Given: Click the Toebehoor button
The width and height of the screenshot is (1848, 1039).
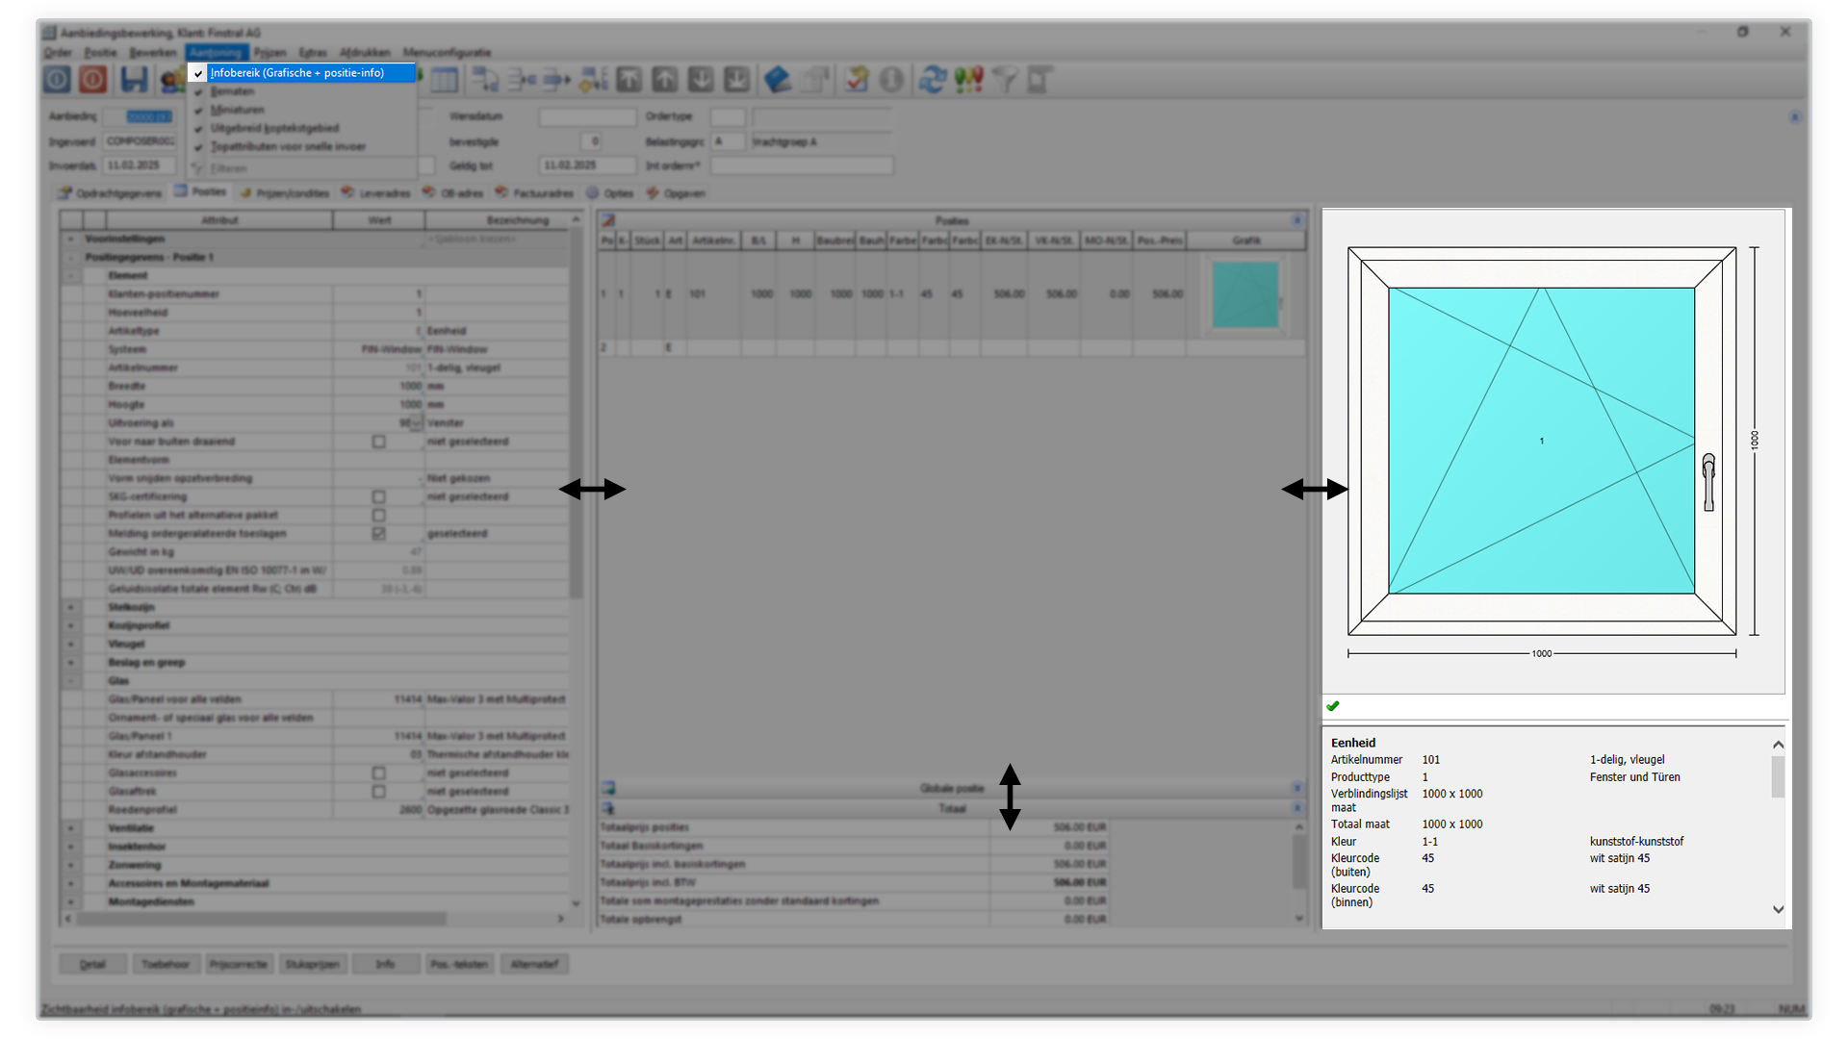Looking at the screenshot, I should [x=166, y=964].
